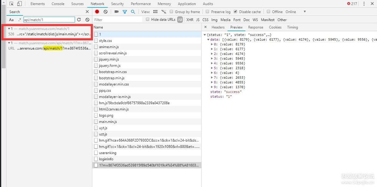Screen dimensions: 377x187
Task: Select the XHR filter type
Action: [190, 20]
